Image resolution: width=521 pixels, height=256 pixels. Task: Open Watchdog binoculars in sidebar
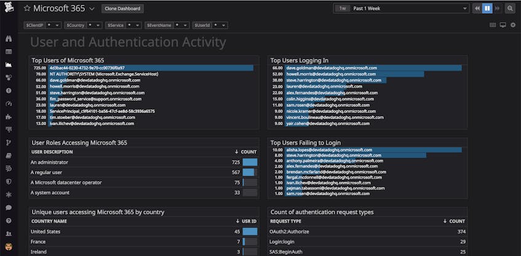tap(9, 39)
